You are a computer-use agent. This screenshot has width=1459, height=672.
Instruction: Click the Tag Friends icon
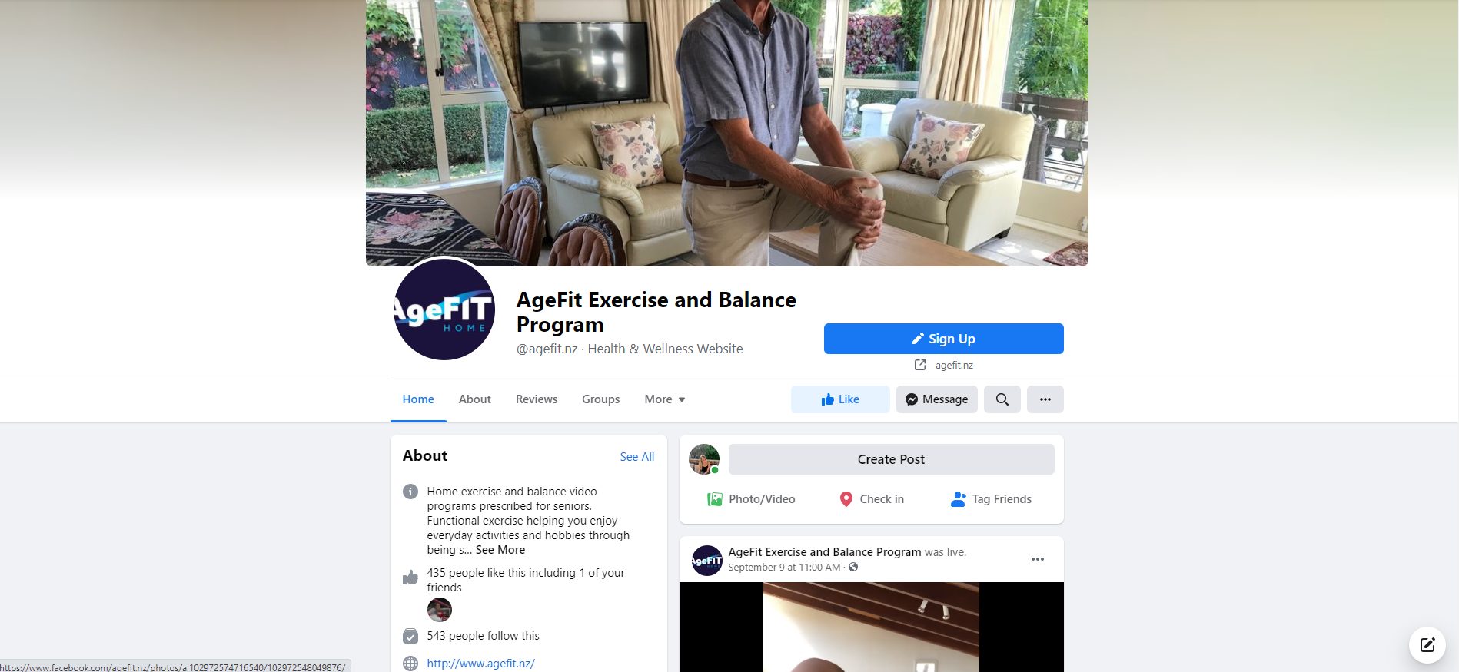958,499
